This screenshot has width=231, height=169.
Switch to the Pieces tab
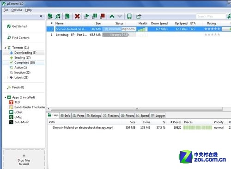point(128,115)
